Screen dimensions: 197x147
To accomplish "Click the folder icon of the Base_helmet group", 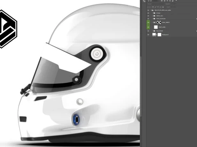I will (154, 31).
